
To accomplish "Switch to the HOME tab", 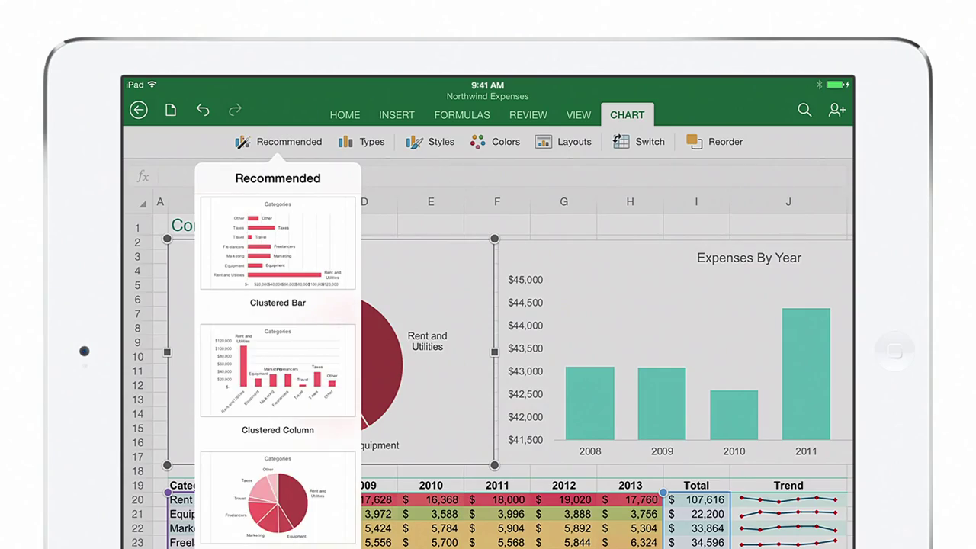I will tap(345, 115).
